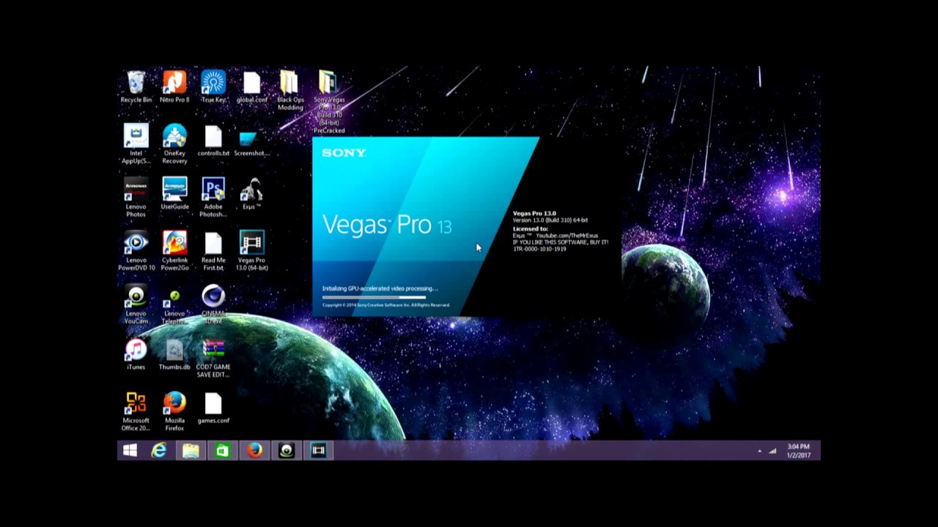Click the Vegas Pro 13 splash title
Screen dimensions: 938x527
387,225
